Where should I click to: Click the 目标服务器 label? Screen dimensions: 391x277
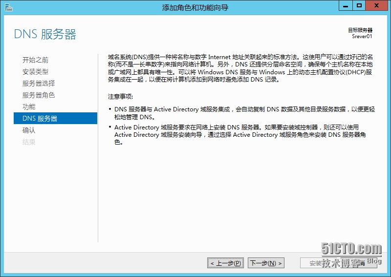pos(360,30)
